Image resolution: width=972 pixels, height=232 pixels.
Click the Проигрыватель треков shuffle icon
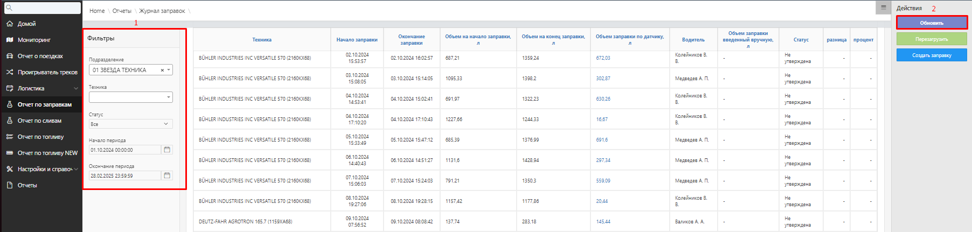(10, 72)
